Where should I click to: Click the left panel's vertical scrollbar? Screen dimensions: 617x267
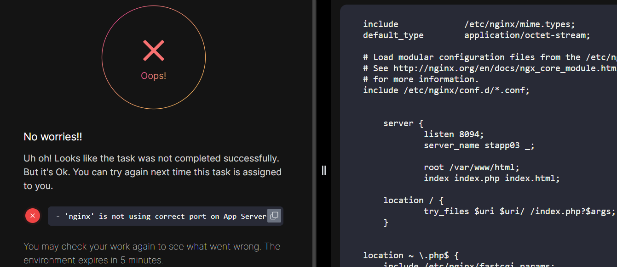[314, 133]
